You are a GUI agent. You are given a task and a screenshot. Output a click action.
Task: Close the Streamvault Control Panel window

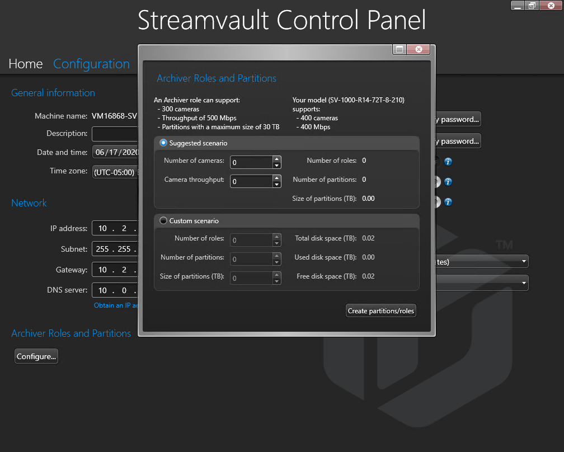551,6
